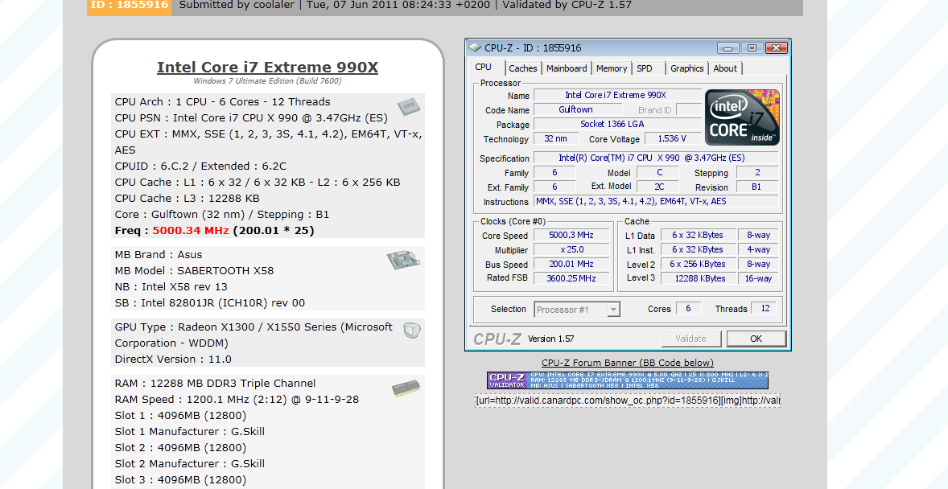Click the 'Slot 2 : 4096MB (12800)' line
This screenshot has width=948, height=489.
tap(181, 448)
